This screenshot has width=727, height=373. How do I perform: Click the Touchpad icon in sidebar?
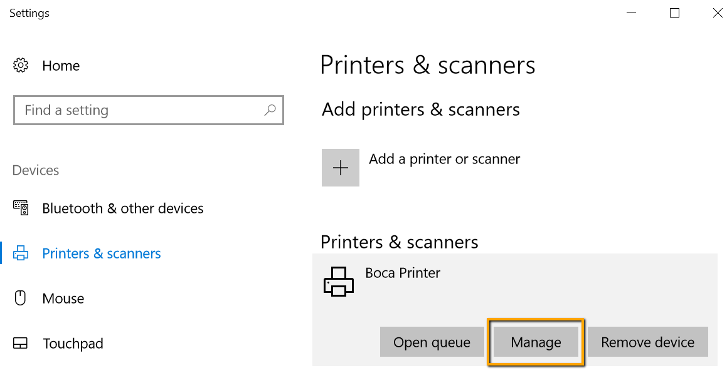point(21,343)
